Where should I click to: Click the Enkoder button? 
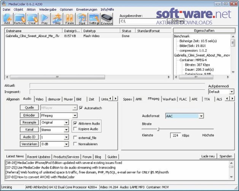(29, 115)
